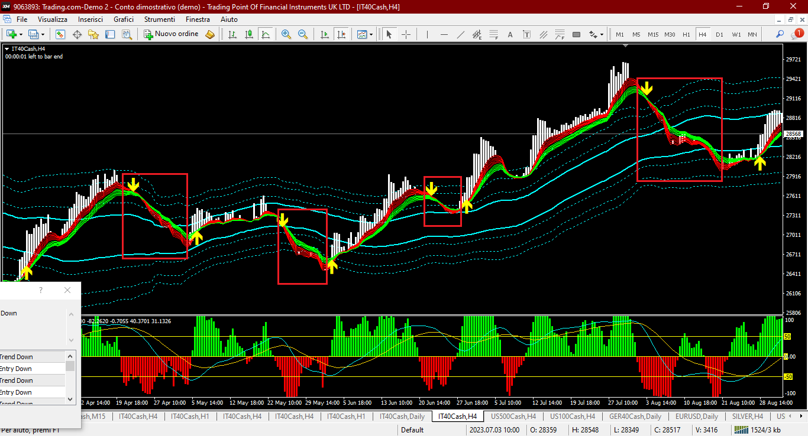This screenshot has width=808, height=436.
Task: Click the Nuovo ordine button
Action: tap(172, 34)
